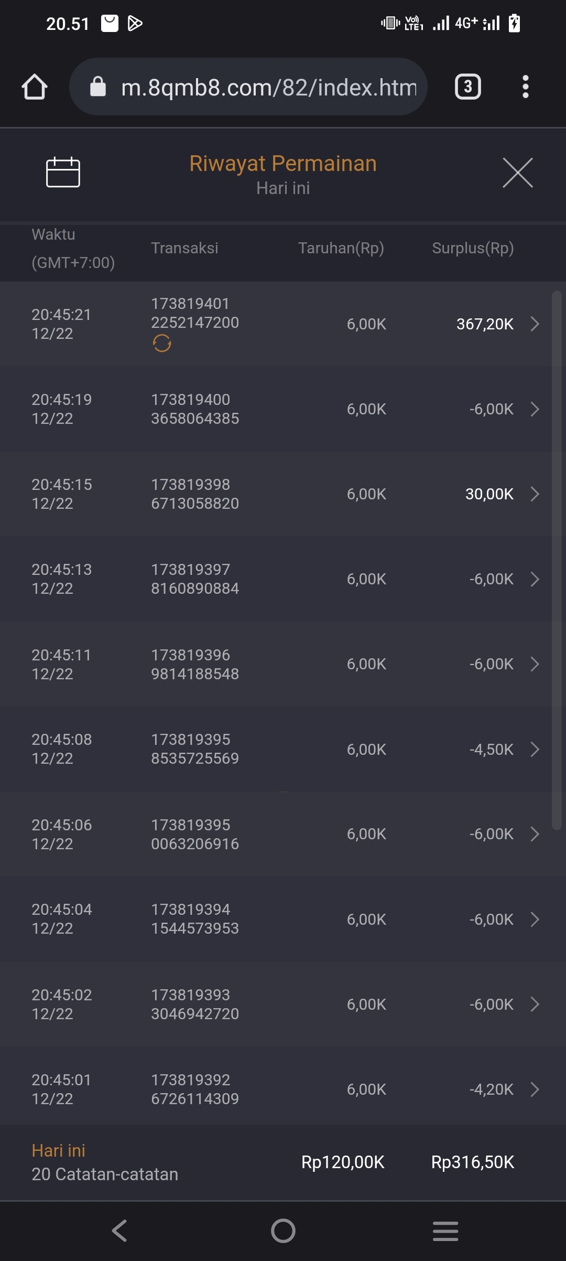Image resolution: width=566 pixels, height=1261 pixels.
Task: Open Android recent apps button
Action: 445,1231
